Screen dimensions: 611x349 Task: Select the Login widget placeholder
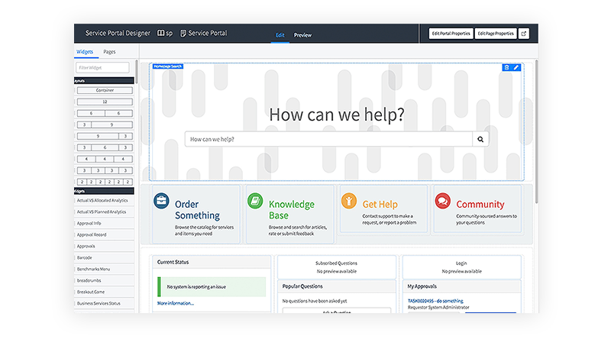pyautogui.click(x=462, y=267)
